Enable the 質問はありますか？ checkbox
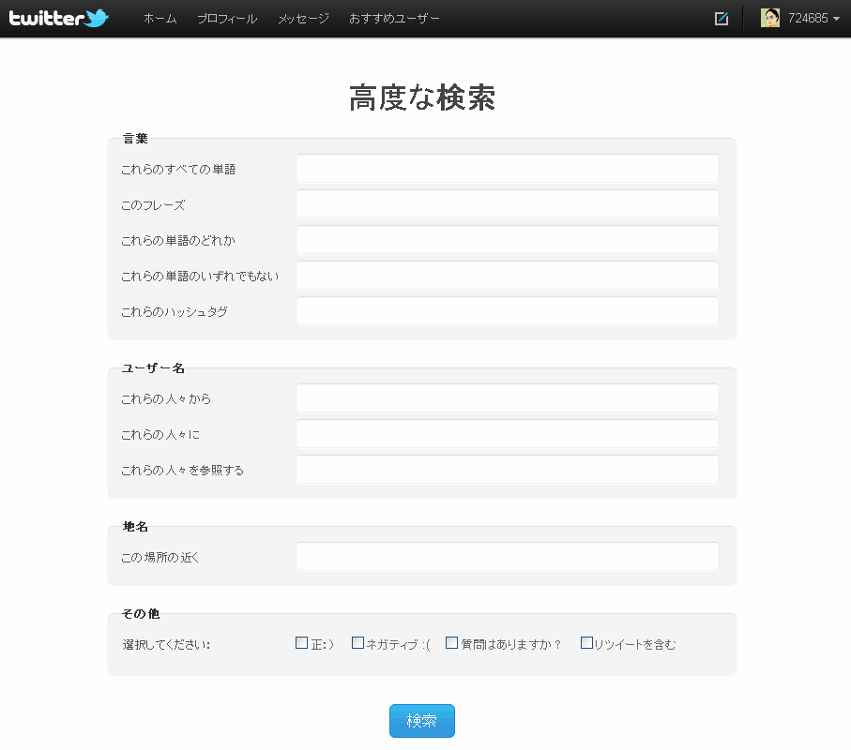851x750 pixels. [x=451, y=642]
